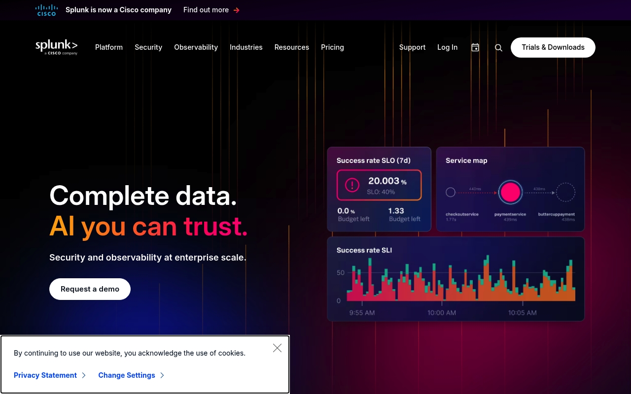The width and height of the screenshot is (631, 394).
Task: Open the Observability menu
Action: pyautogui.click(x=196, y=47)
